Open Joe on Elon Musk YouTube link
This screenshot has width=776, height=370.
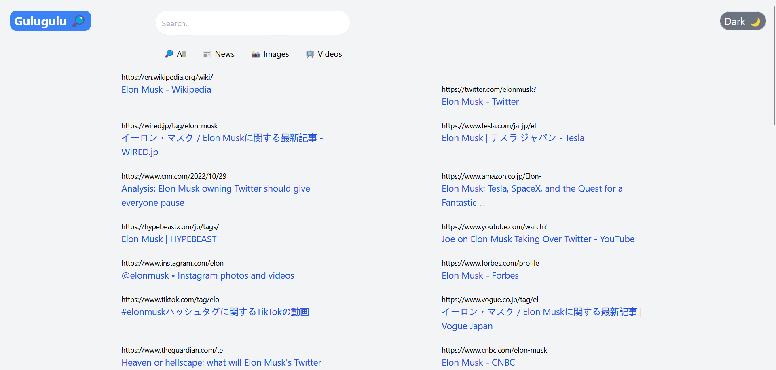538,239
